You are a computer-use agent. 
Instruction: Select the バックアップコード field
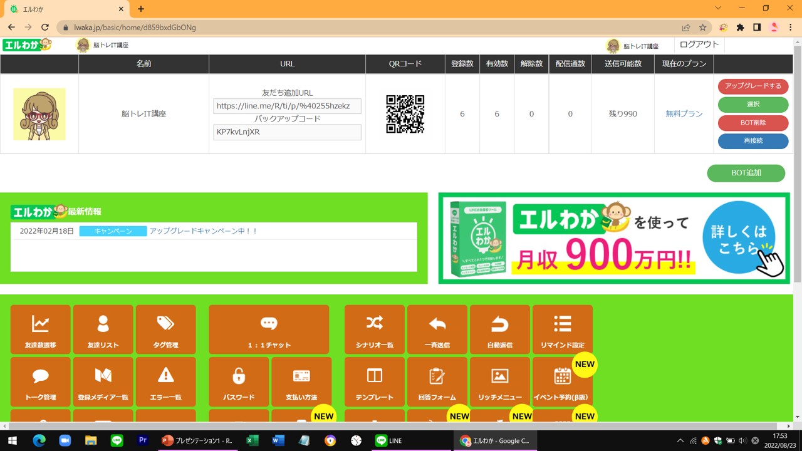click(x=287, y=132)
